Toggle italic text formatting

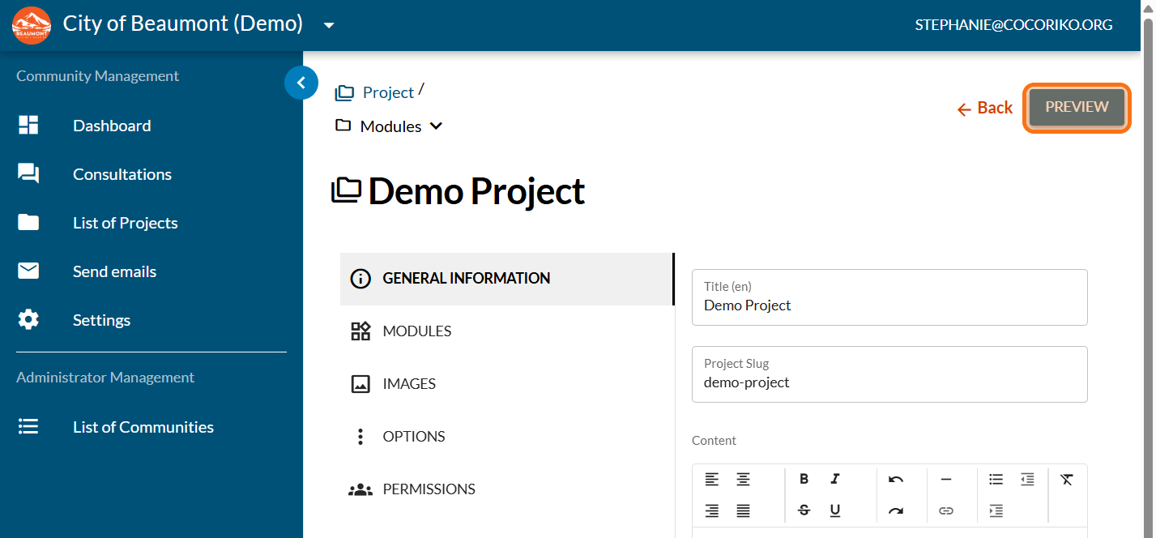[x=835, y=479]
